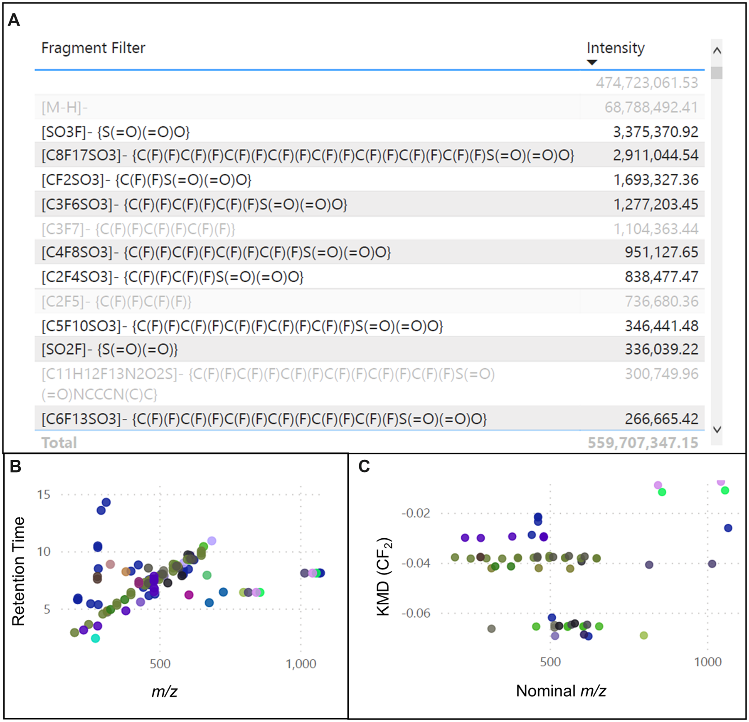Click the [M-H]- fragment row
This screenshot has width=749, height=722.
pos(64,108)
